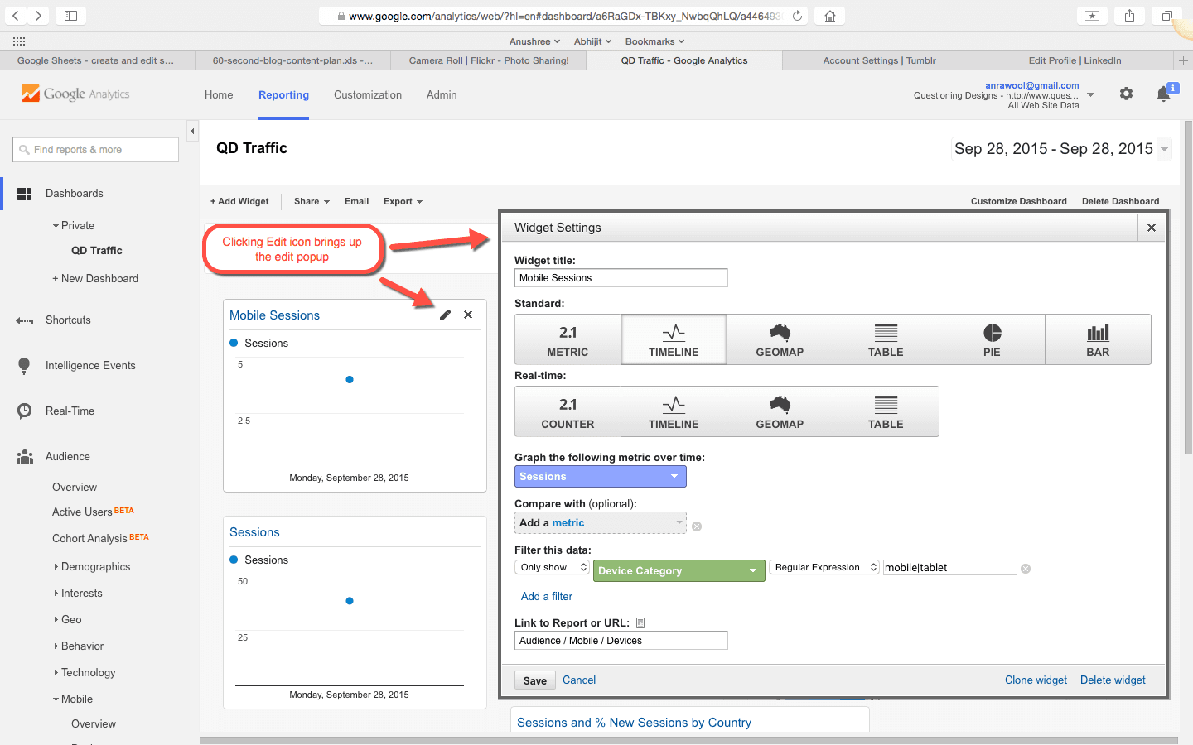The height and width of the screenshot is (745, 1193).
Task: Choose the real-time Geomap widget type
Action: (780, 411)
